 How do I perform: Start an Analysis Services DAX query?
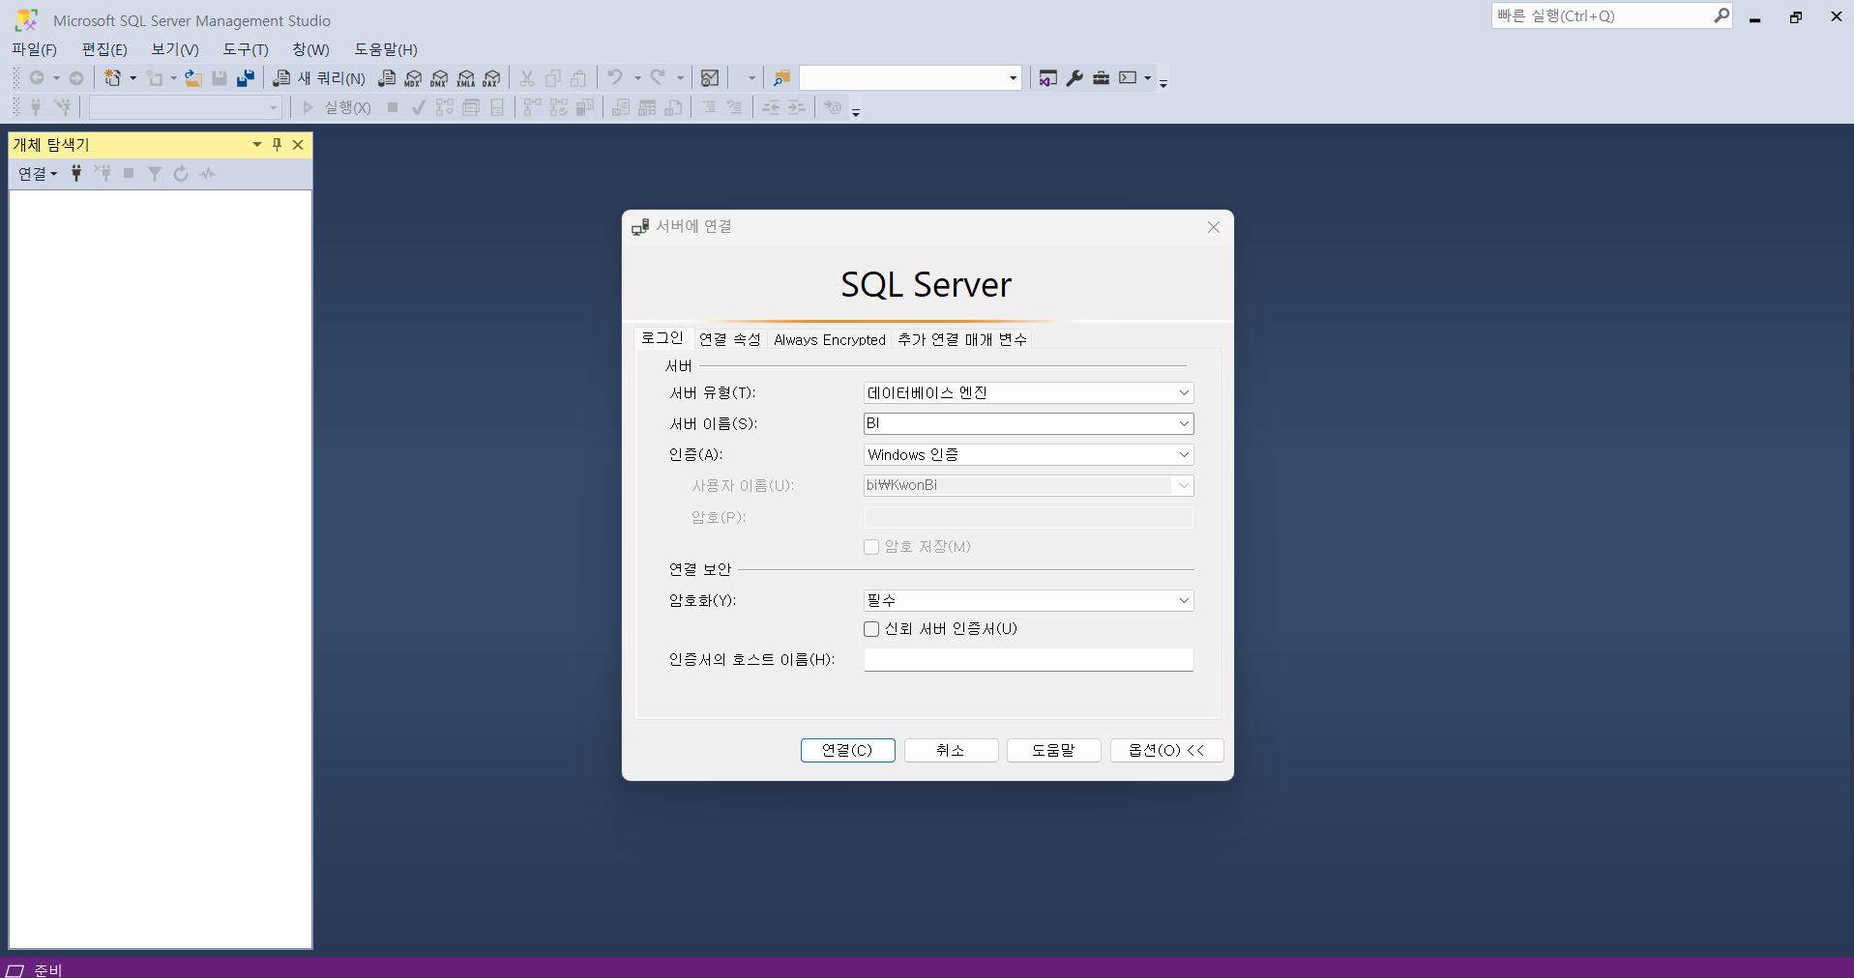492,78
